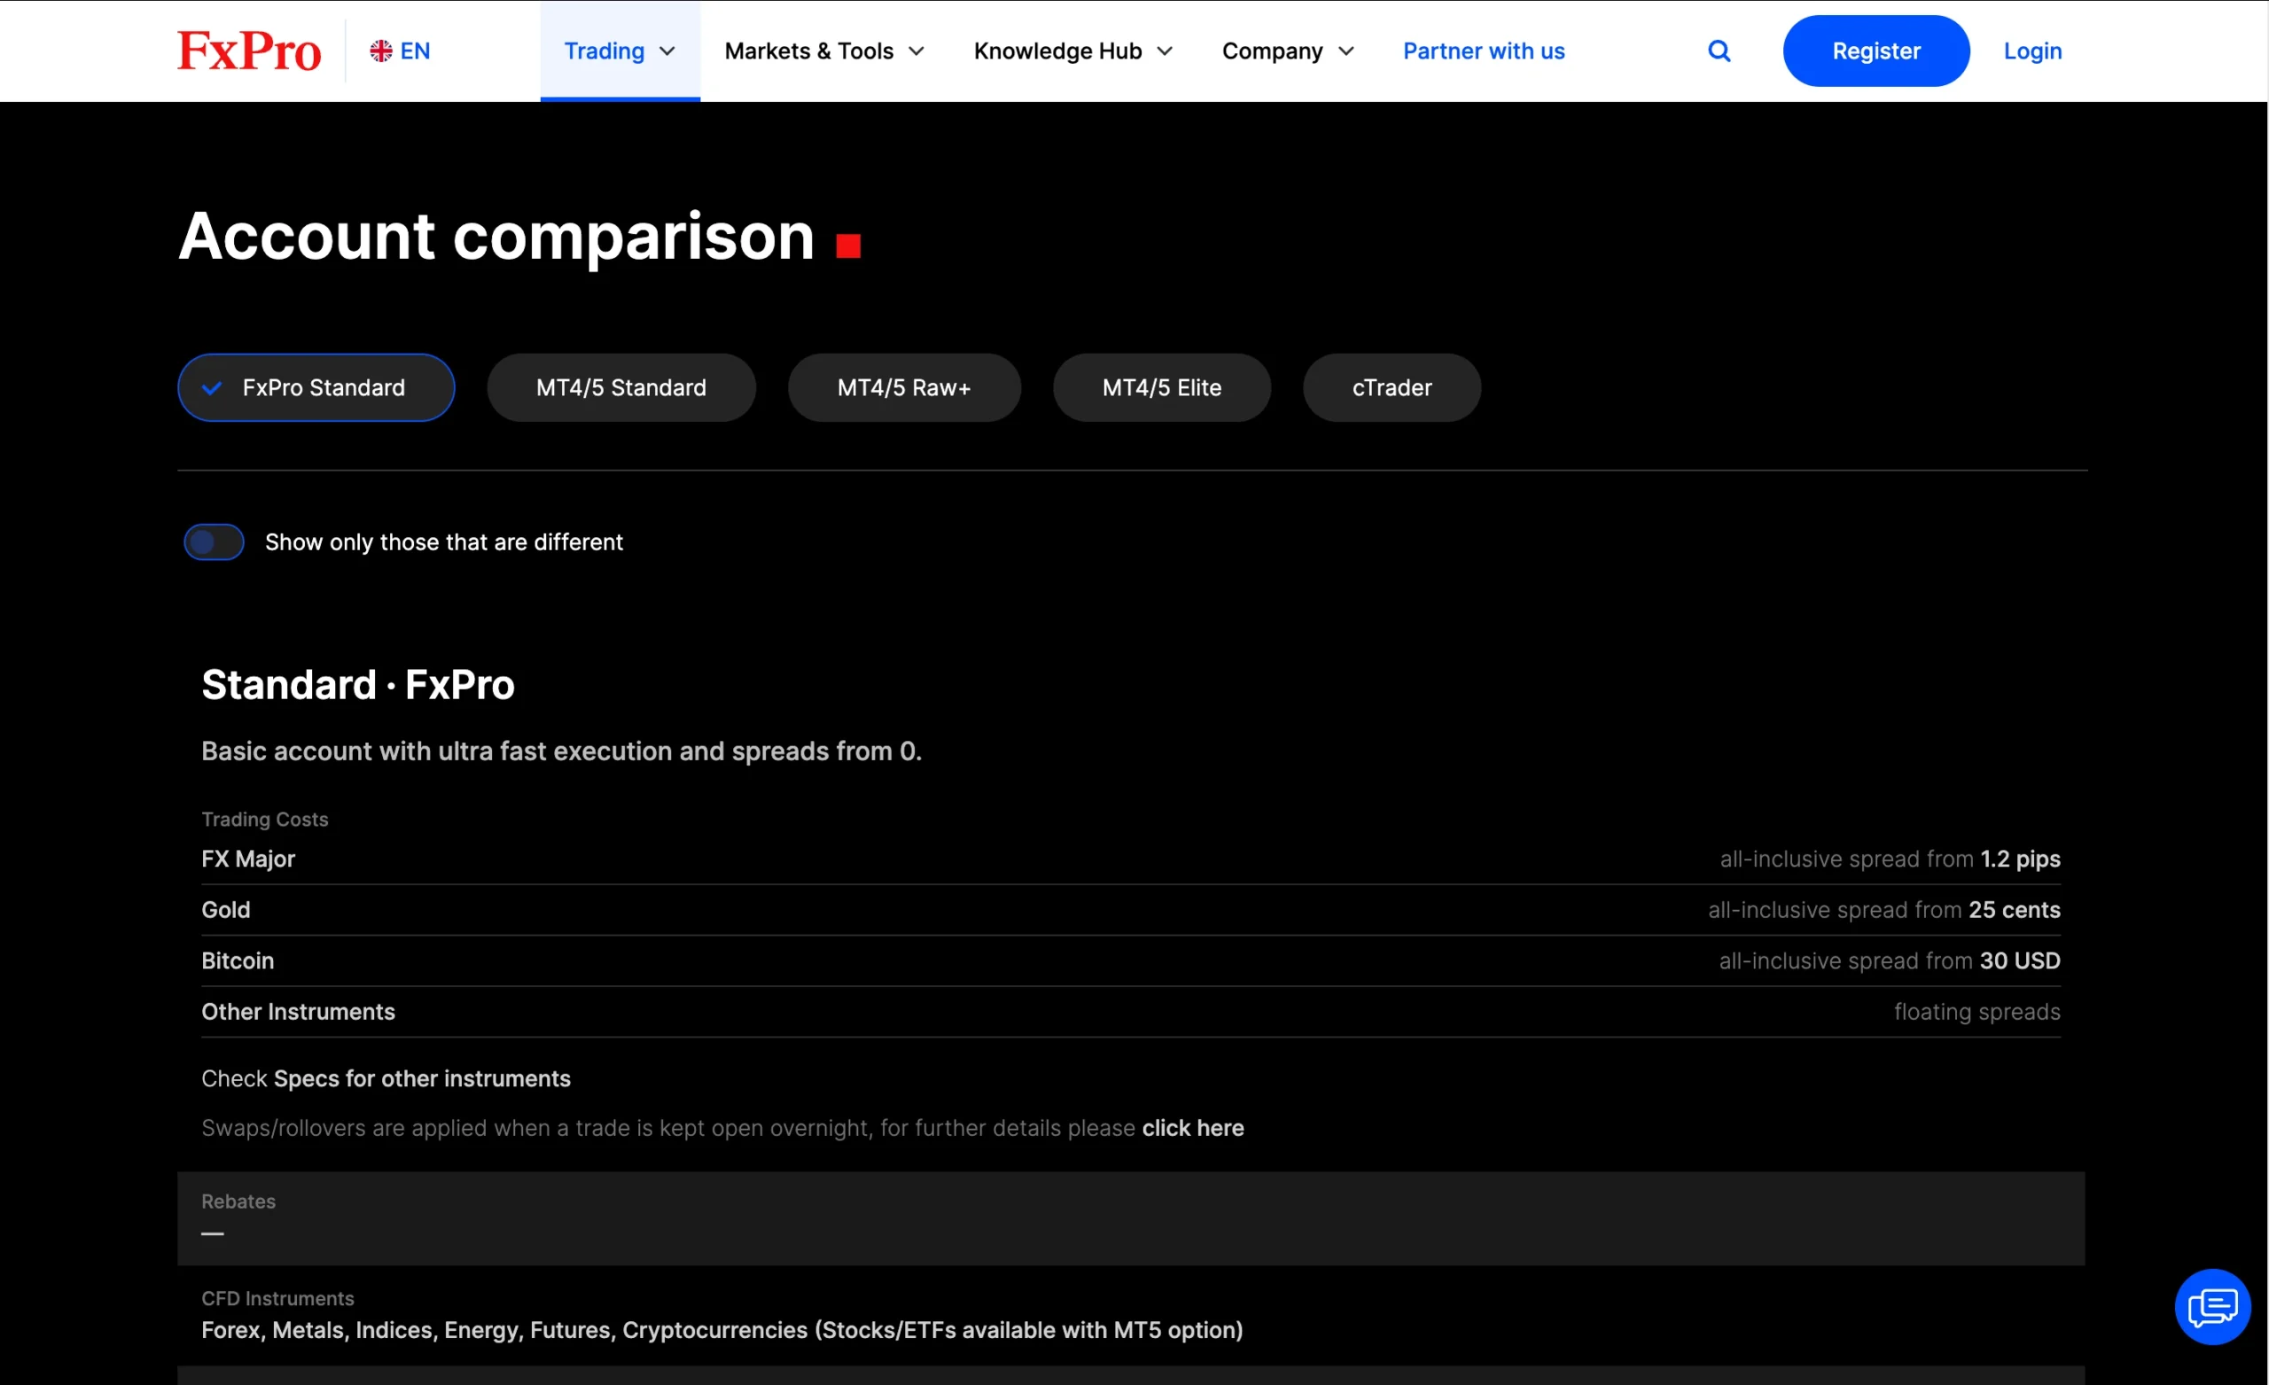This screenshot has height=1385, width=2269.
Task: Click the FxPro logo
Action: [249, 51]
